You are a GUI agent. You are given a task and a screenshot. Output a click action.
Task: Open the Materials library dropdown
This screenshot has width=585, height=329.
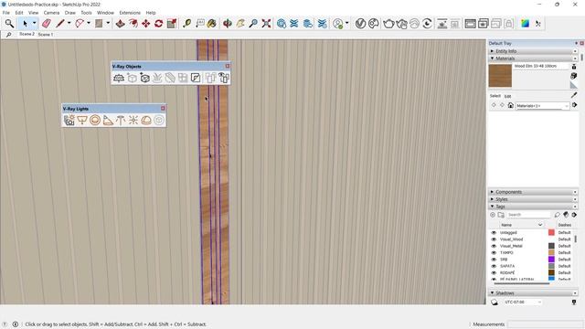(542, 106)
